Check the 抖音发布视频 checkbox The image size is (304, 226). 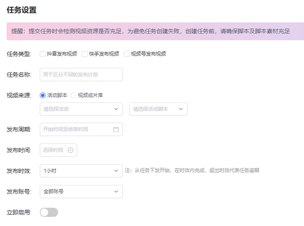(x=43, y=54)
